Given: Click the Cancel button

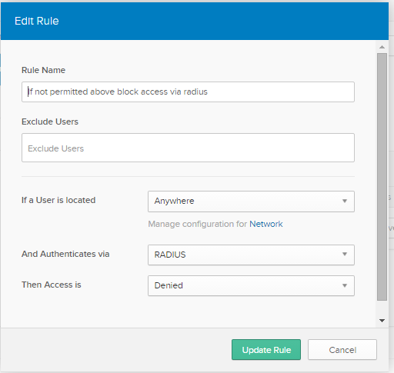Looking at the screenshot, I should tap(342, 350).
